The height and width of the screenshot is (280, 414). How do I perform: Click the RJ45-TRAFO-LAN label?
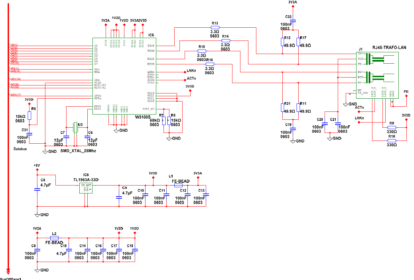tap(389, 47)
